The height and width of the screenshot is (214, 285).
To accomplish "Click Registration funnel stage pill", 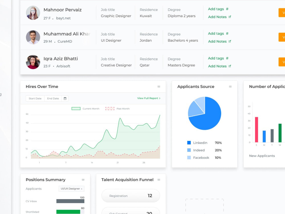I will click(x=131, y=196).
